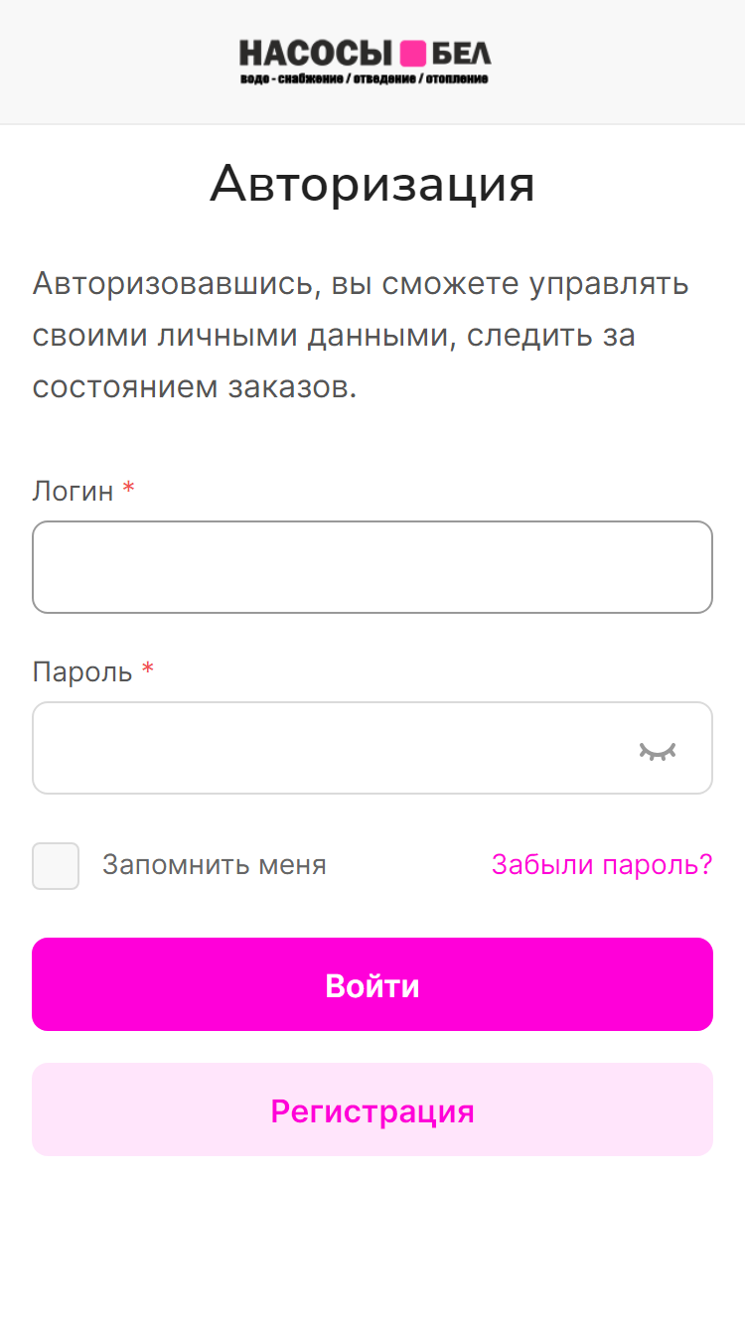Click the red asterisk beside Логин

tap(128, 488)
